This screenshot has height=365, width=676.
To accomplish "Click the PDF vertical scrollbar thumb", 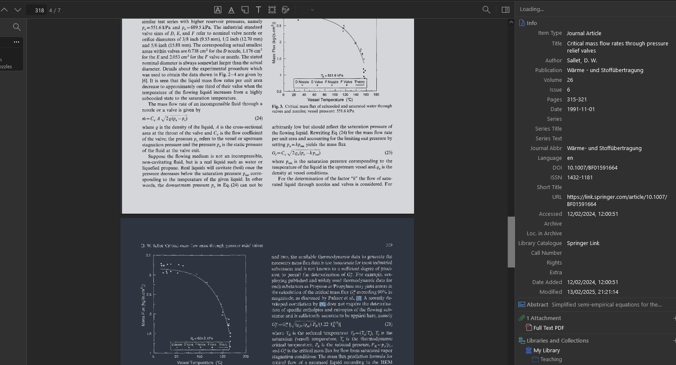I will pos(511,242).
